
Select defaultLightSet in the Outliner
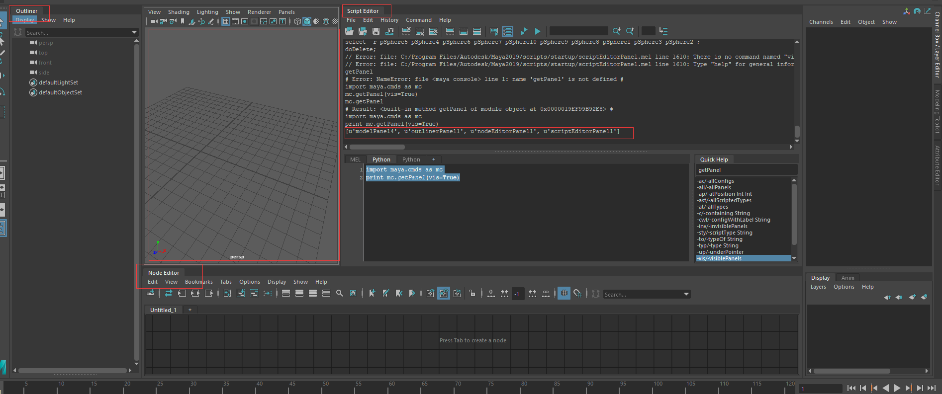(58, 82)
